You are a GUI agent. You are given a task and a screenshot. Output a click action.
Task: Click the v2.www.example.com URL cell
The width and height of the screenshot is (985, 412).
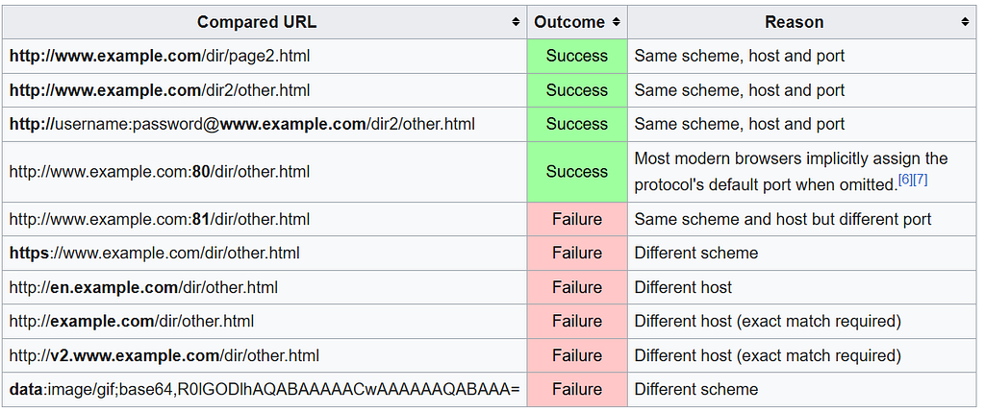265,355
